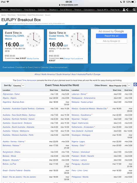Open New Zealand - Auckland location
The width and height of the screenshot is (137, 183).
point(82,131)
